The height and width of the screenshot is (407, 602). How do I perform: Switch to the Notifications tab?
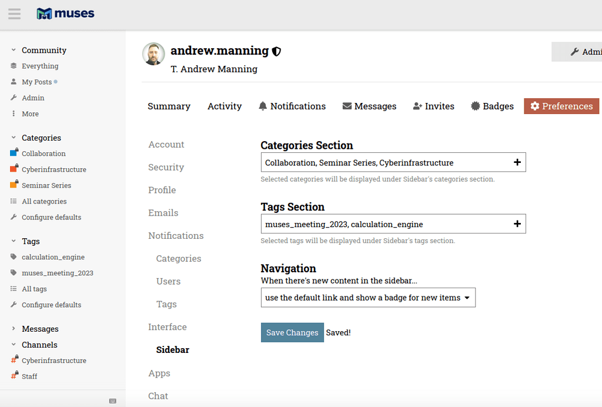click(292, 106)
